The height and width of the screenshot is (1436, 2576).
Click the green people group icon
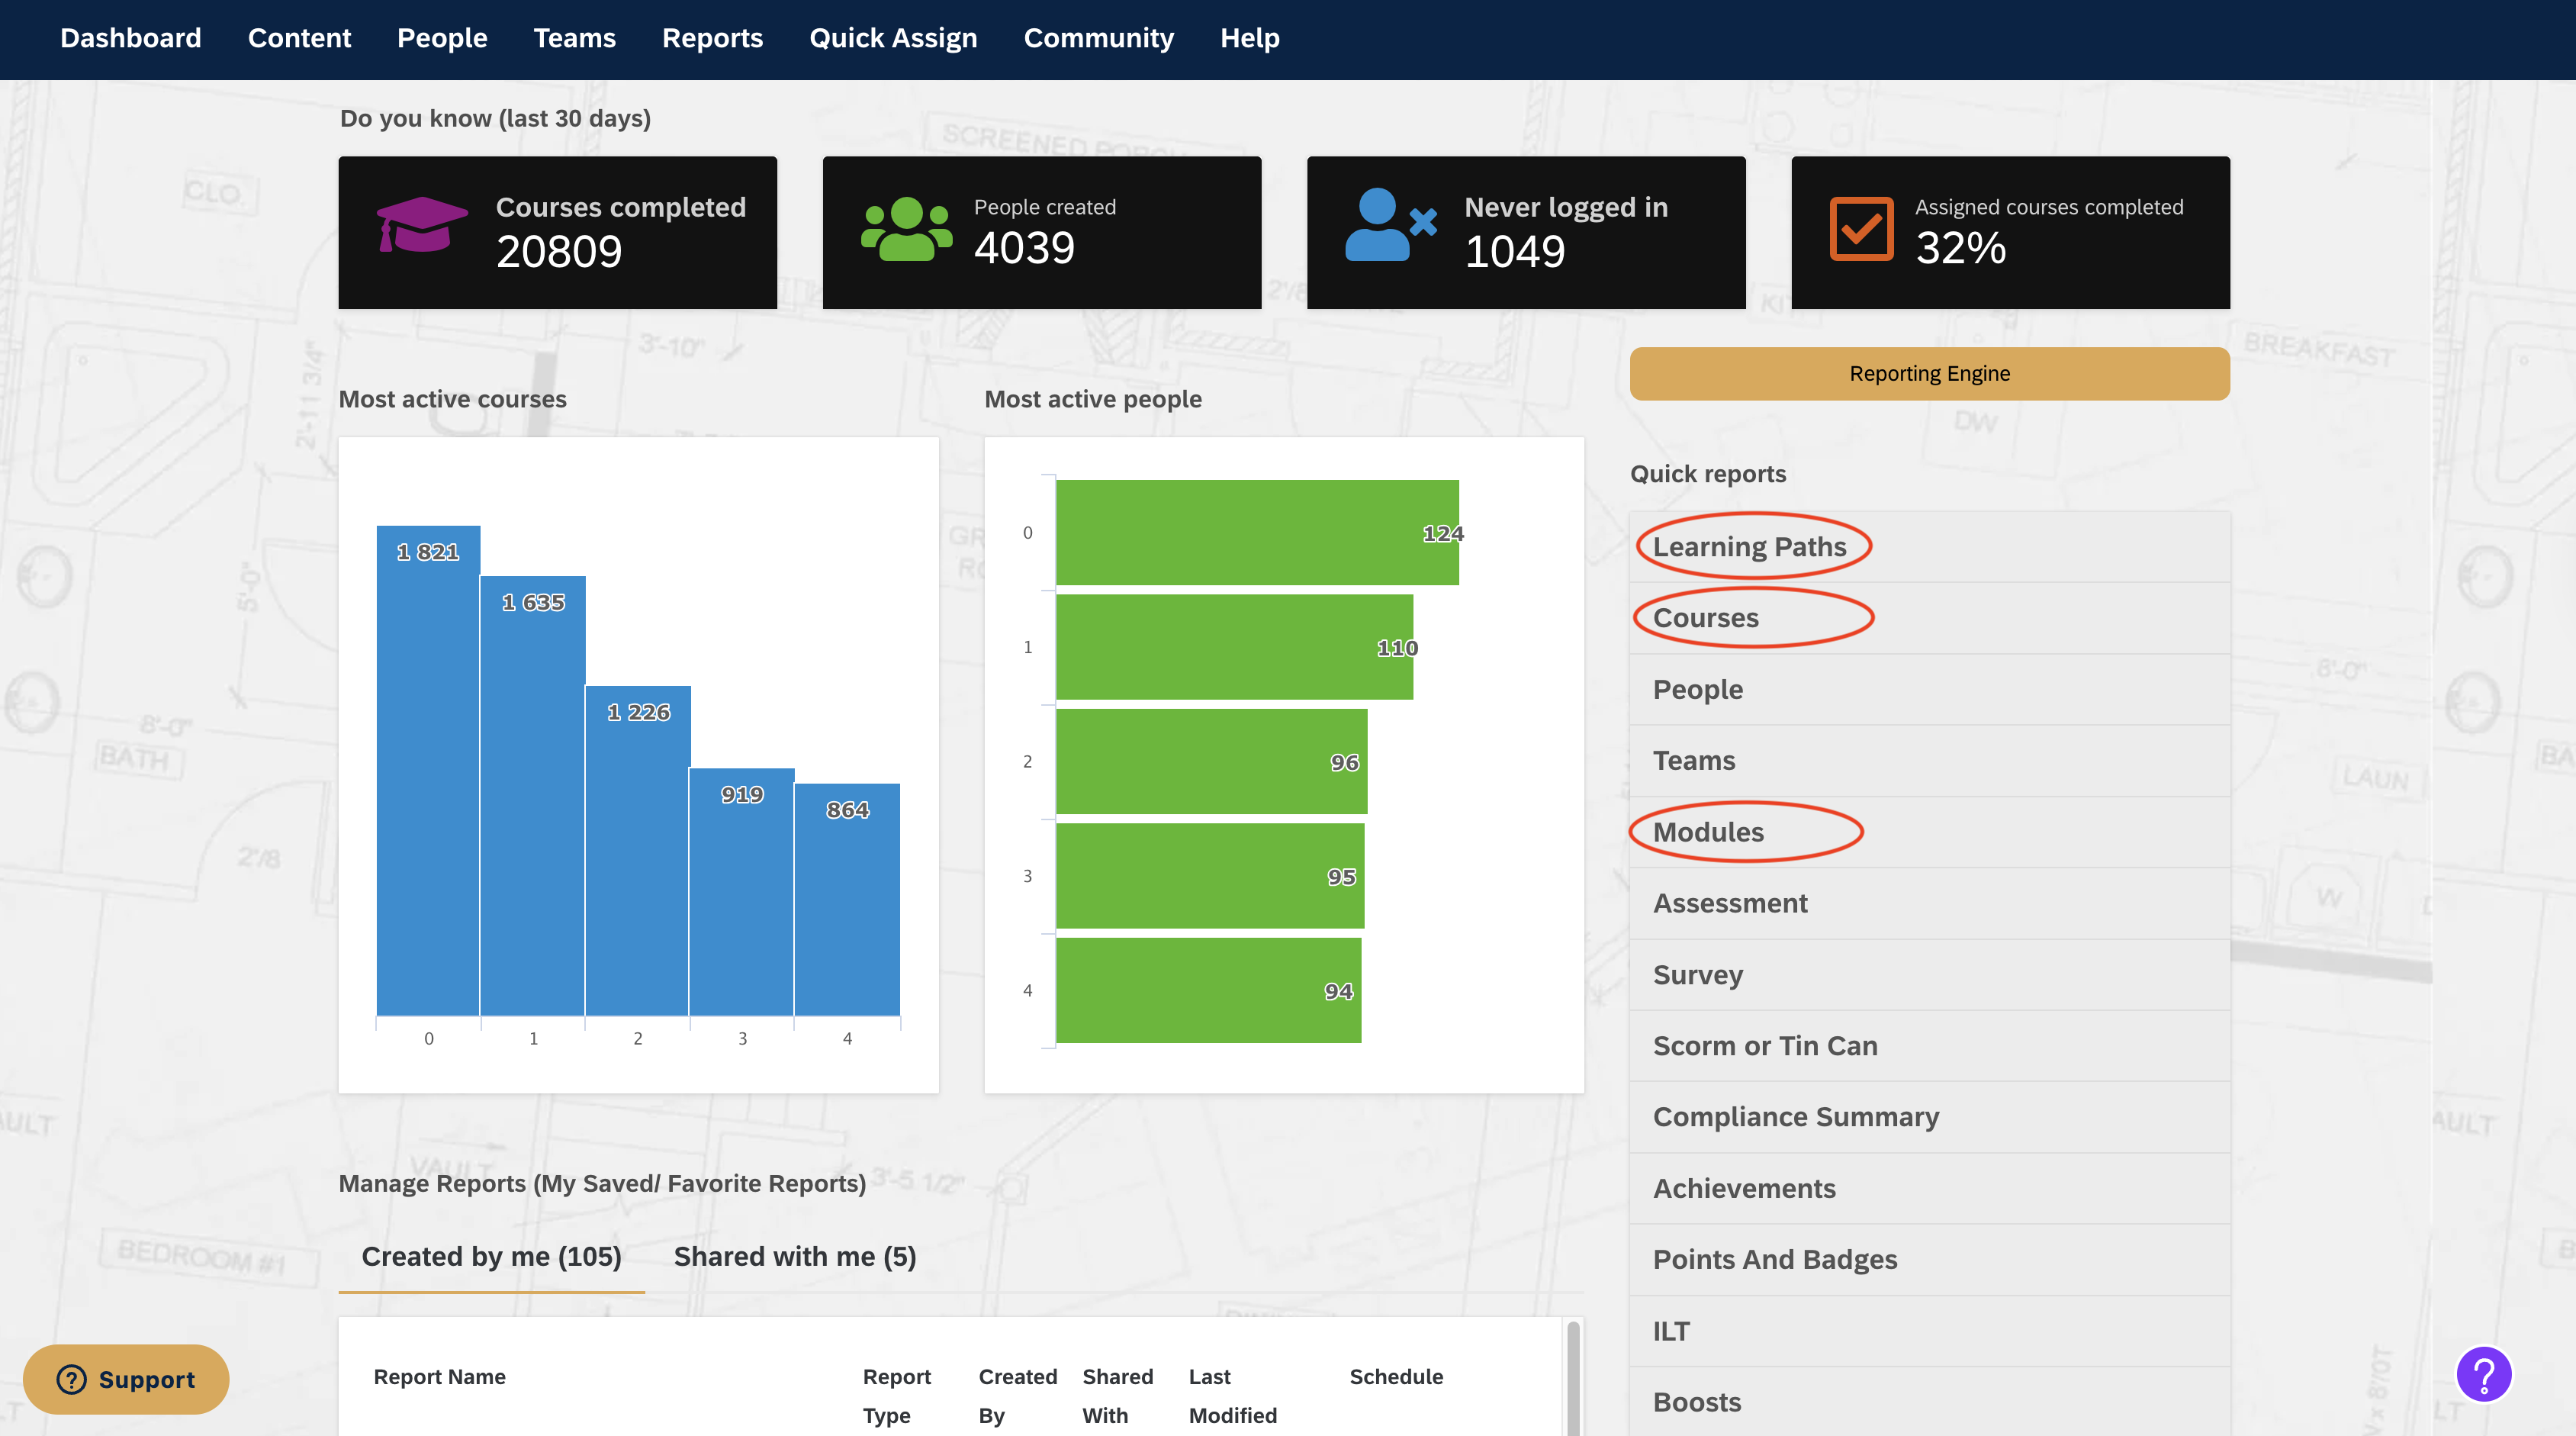[x=906, y=230]
